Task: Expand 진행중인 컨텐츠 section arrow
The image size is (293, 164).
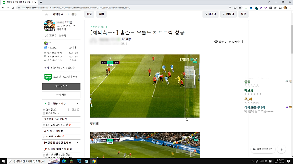Action: coord(77,142)
